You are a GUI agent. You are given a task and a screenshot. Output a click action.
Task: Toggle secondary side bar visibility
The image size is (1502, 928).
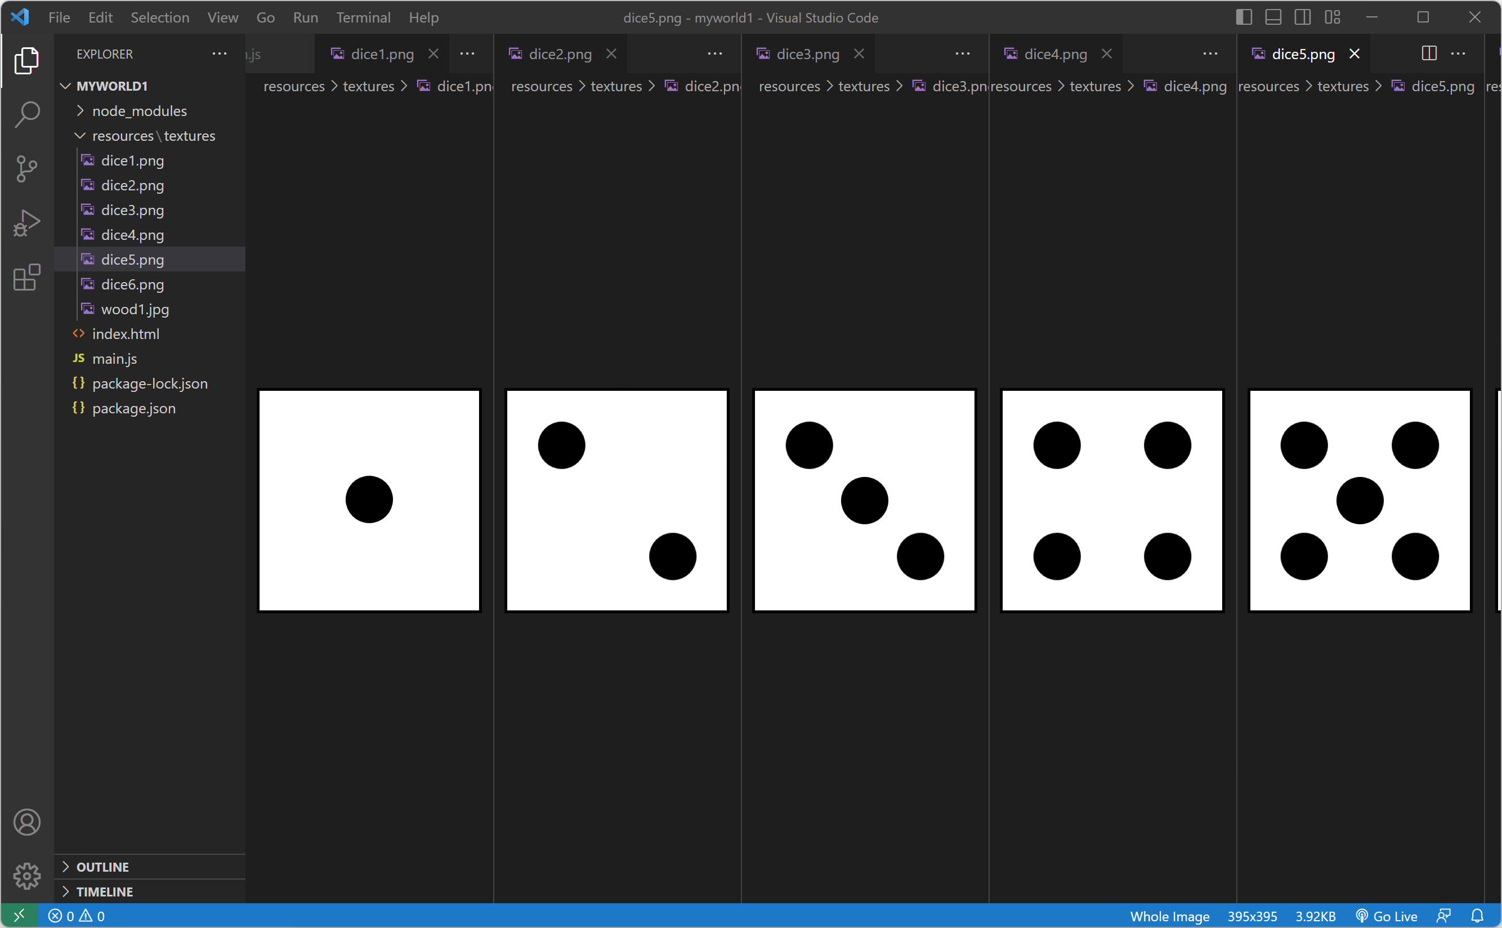point(1302,17)
